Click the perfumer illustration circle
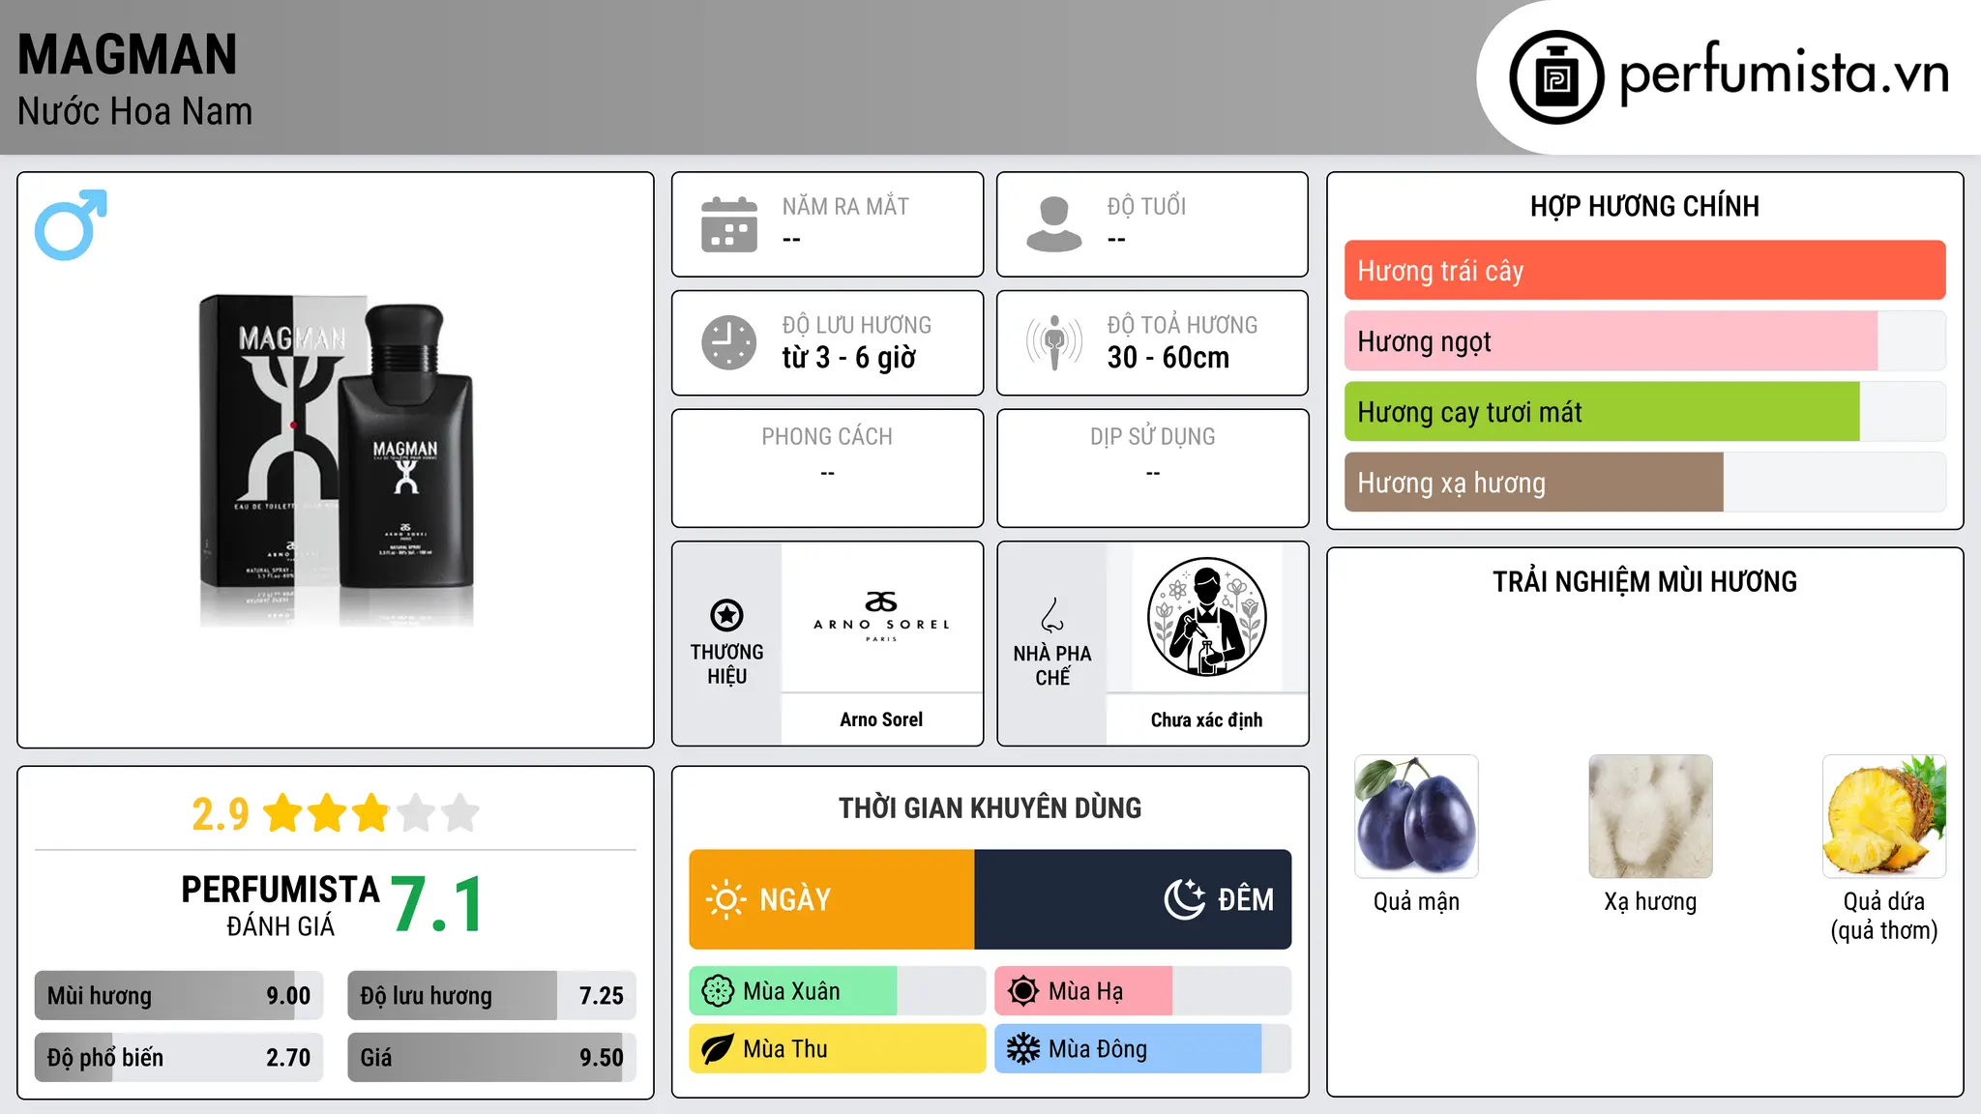The image size is (1981, 1114). coord(1206,617)
